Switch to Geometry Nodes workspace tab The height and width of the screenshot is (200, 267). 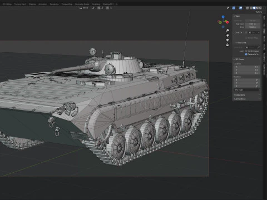pyautogui.click(x=82, y=4)
